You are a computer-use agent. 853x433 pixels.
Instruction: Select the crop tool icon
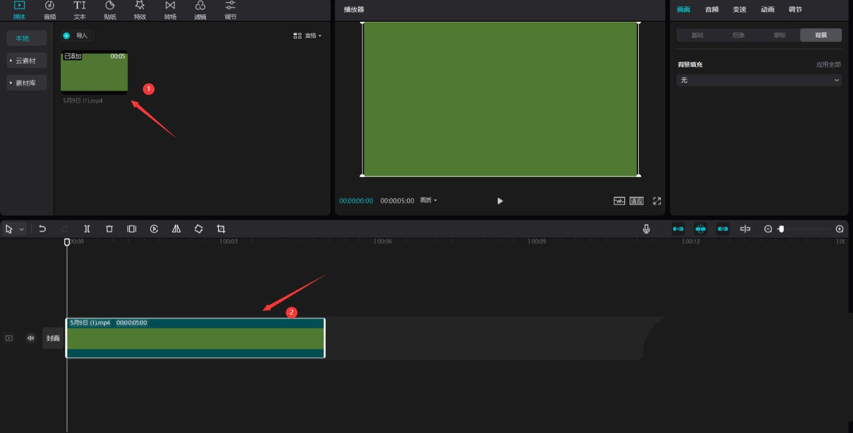click(x=221, y=229)
